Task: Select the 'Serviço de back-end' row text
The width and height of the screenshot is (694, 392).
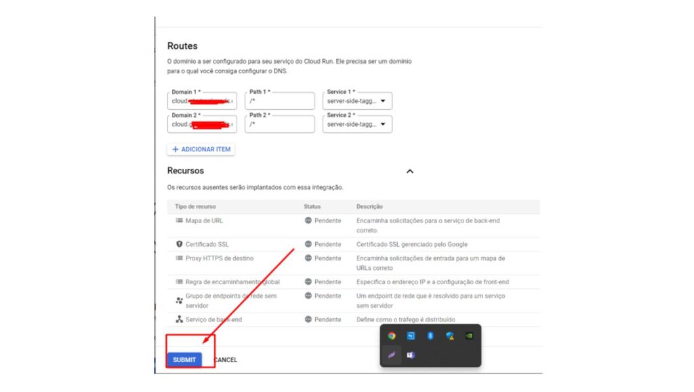Action: pyautogui.click(x=213, y=319)
